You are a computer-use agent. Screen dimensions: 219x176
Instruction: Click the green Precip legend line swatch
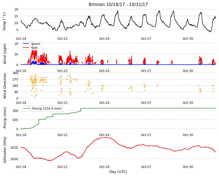pyautogui.click(x=27, y=109)
